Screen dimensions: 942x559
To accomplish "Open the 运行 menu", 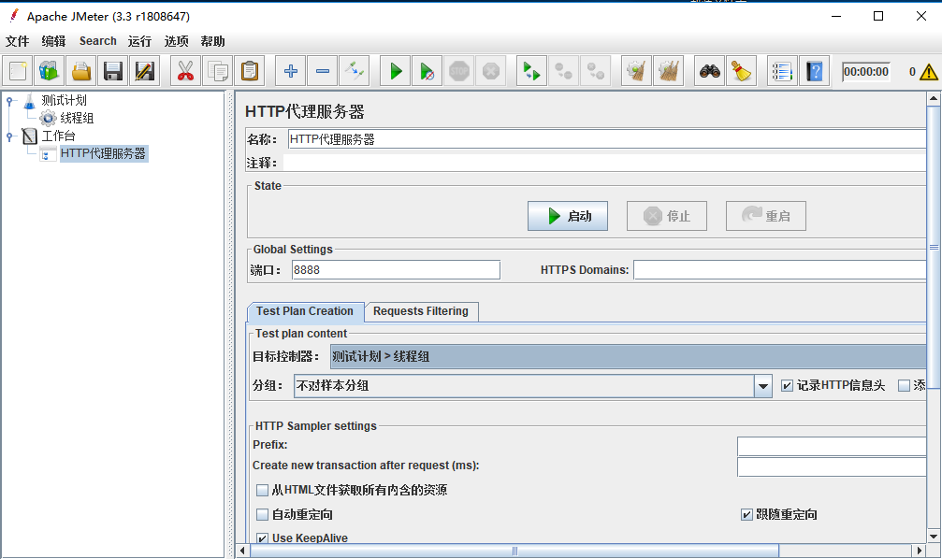I will point(139,41).
